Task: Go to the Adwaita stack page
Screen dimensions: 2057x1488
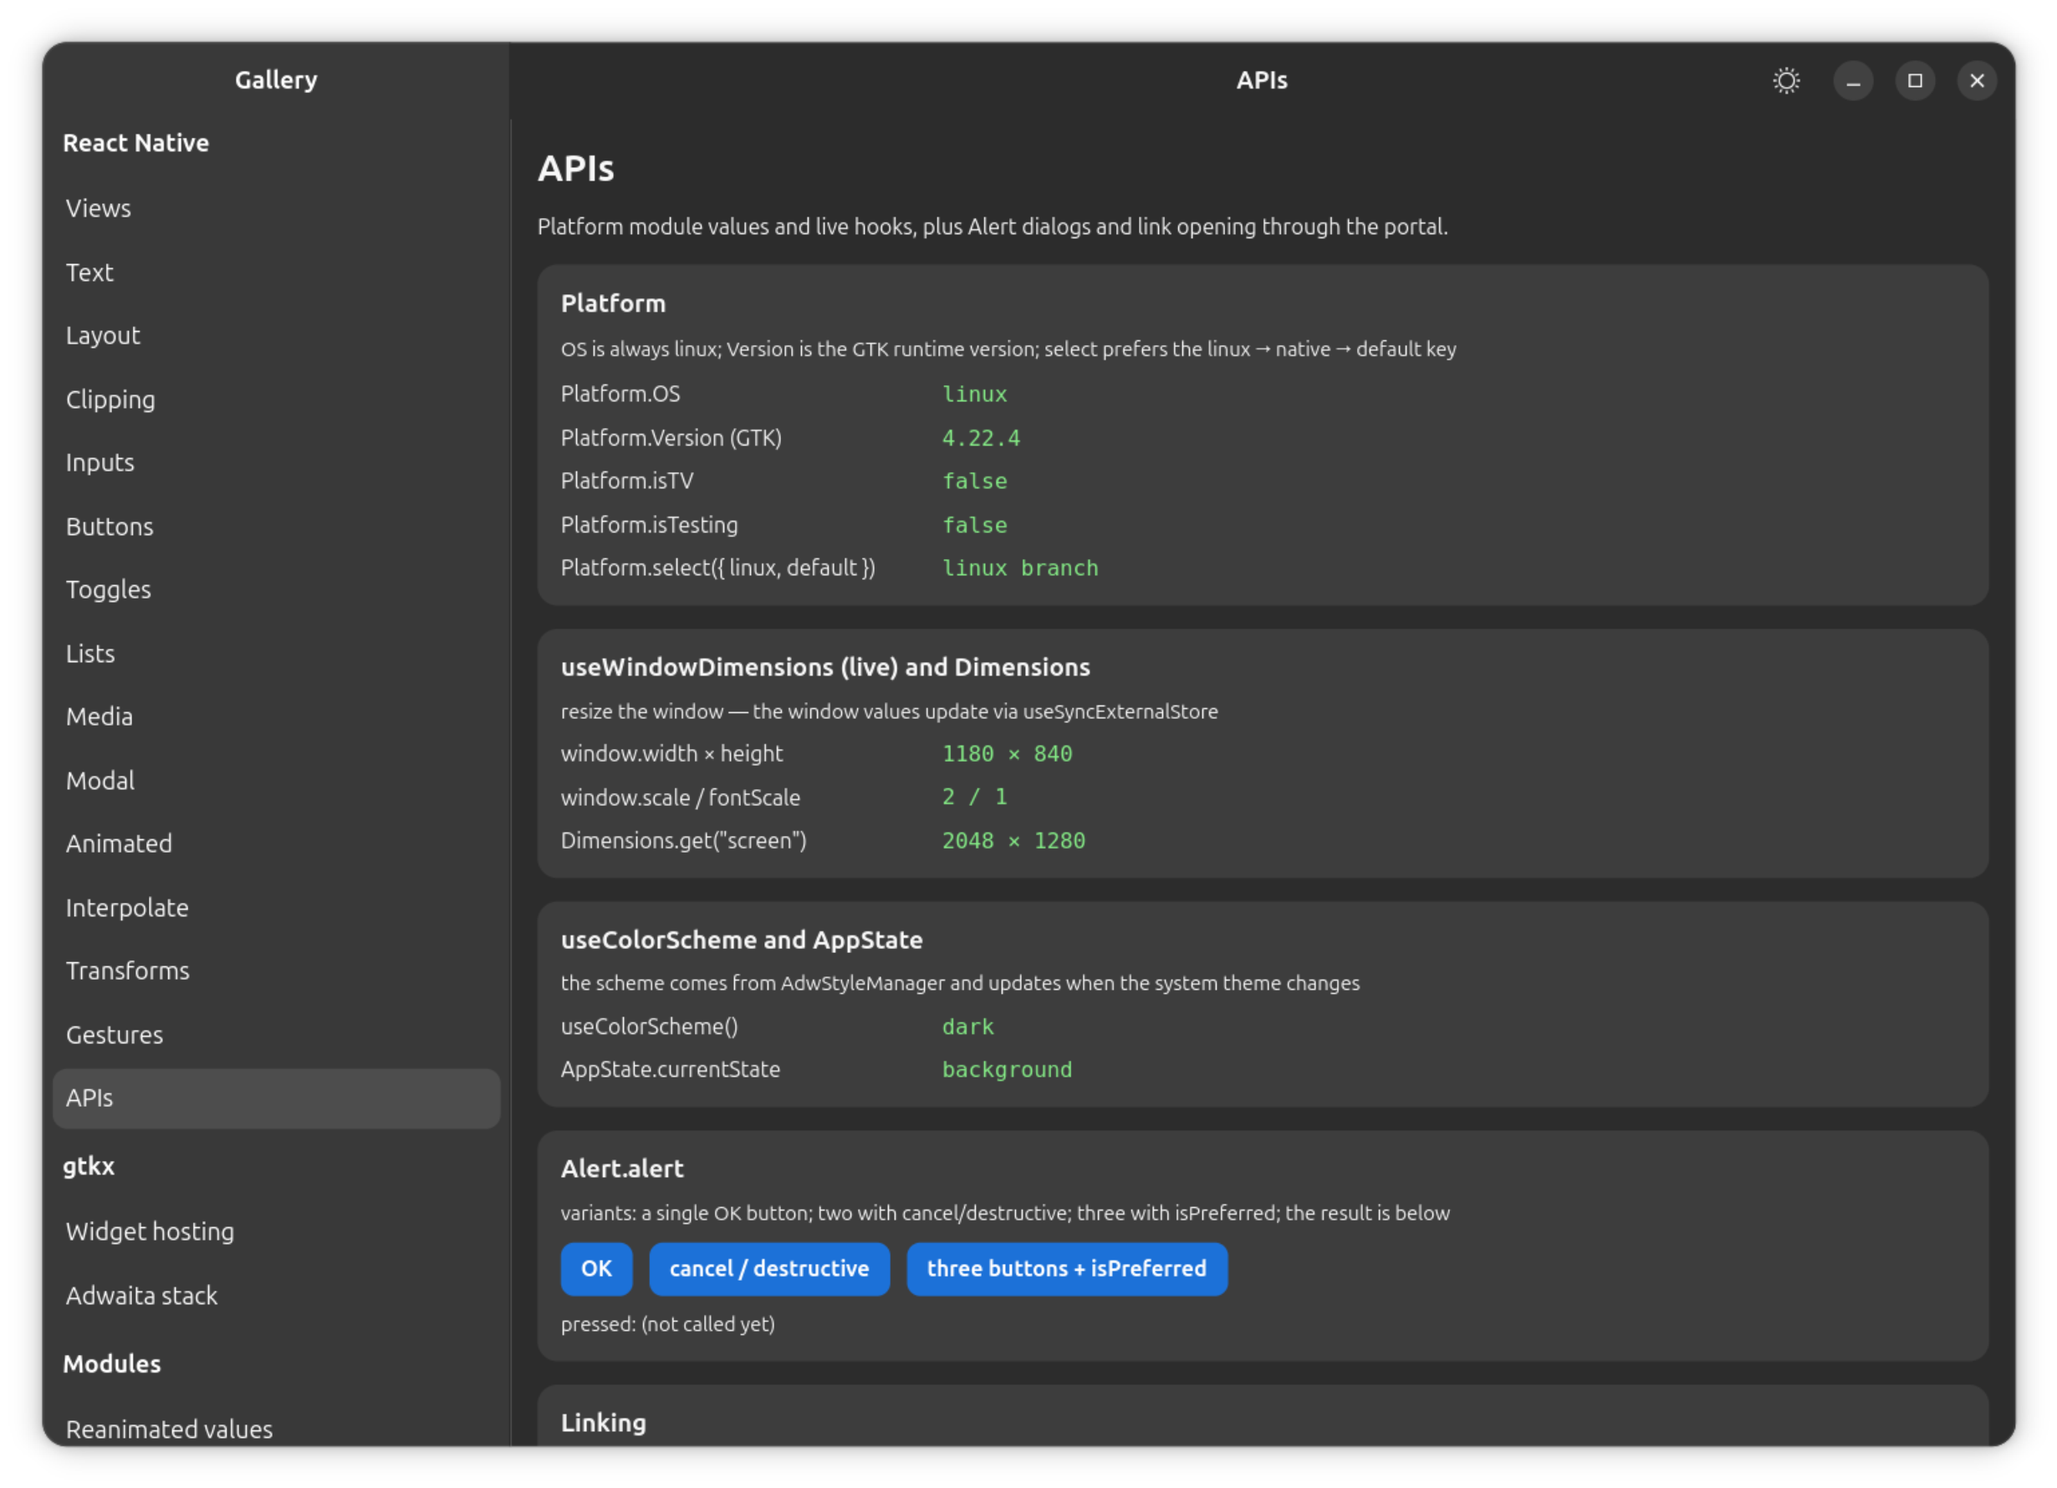Action: pos(277,1295)
